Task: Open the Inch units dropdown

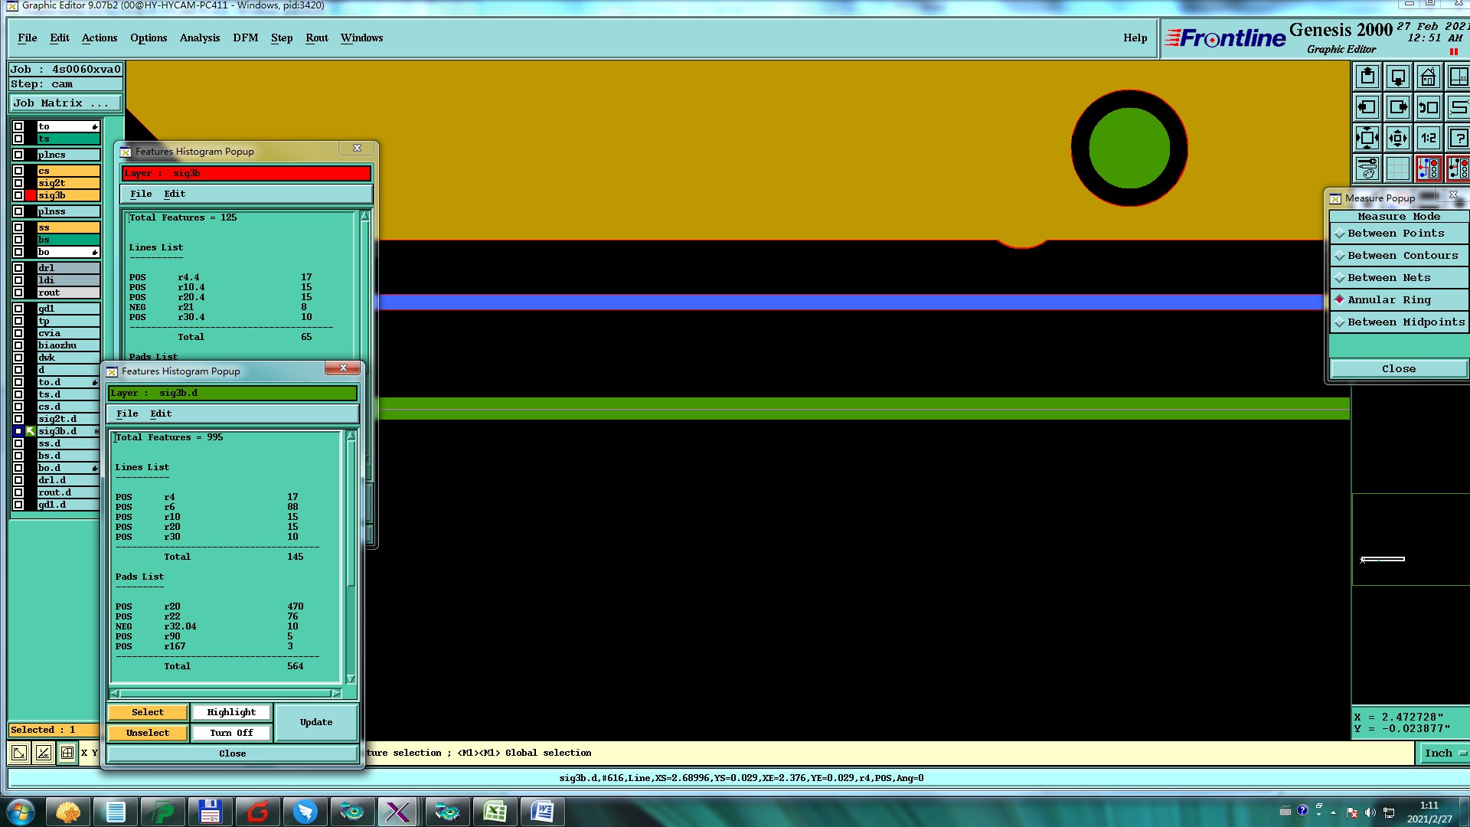Action: 1444,753
